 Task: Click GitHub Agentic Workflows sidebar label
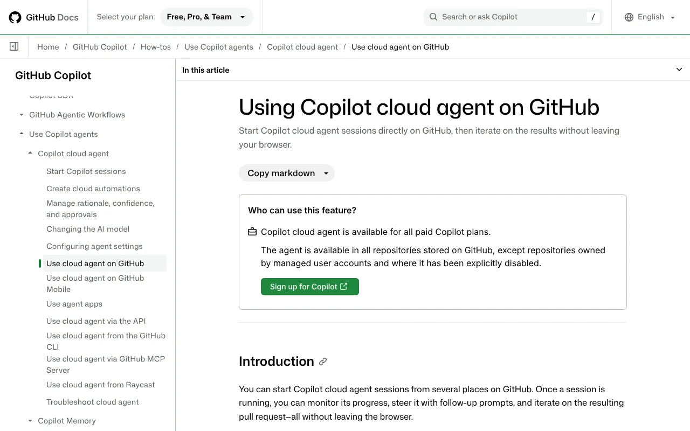pyautogui.click(x=77, y=115)
